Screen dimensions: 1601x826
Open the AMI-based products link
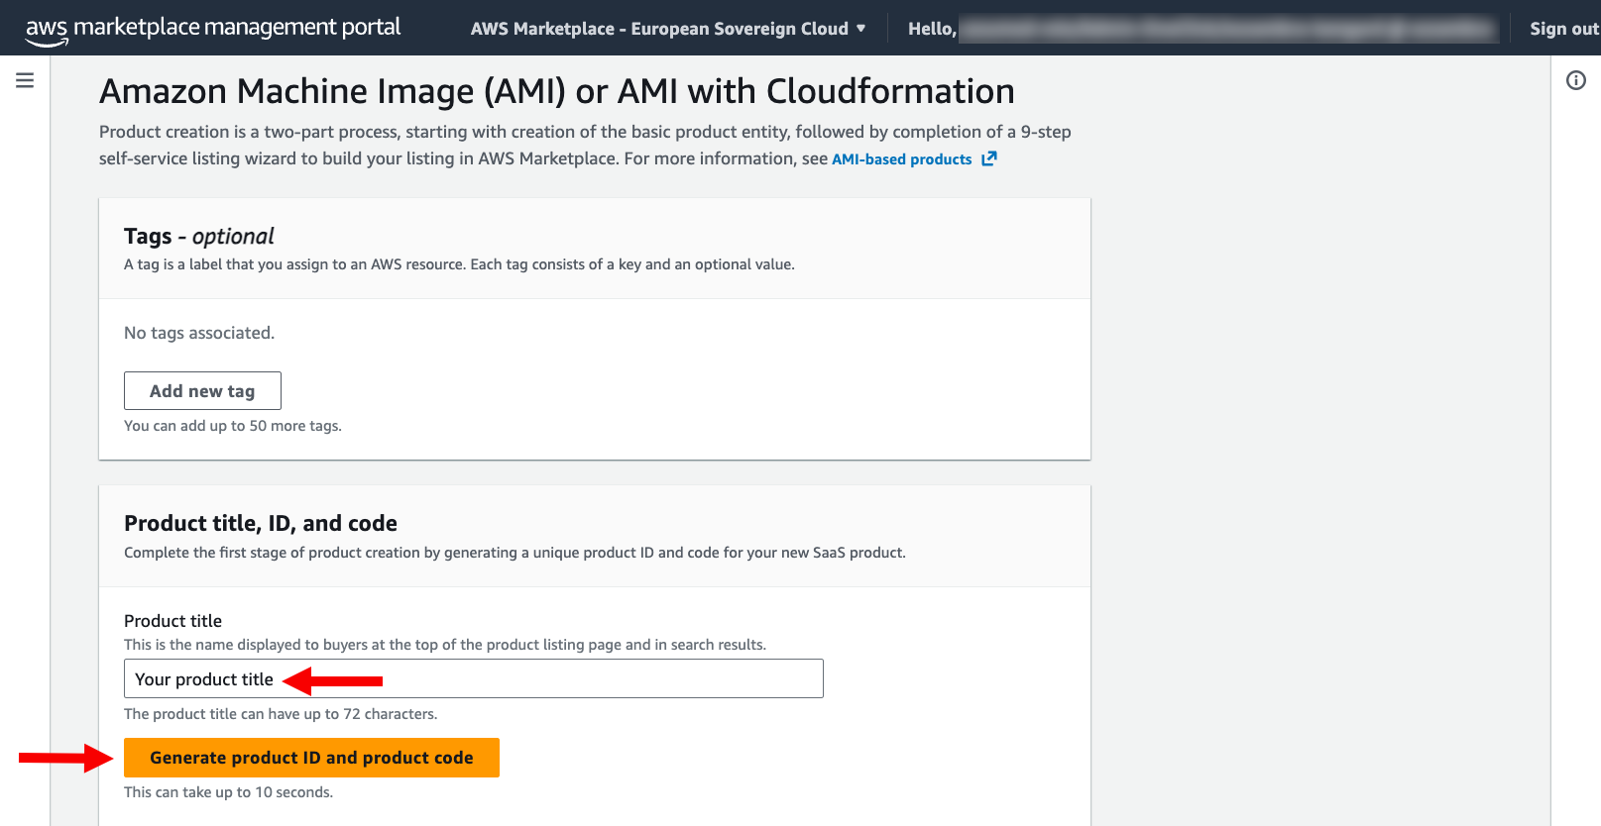901,159
